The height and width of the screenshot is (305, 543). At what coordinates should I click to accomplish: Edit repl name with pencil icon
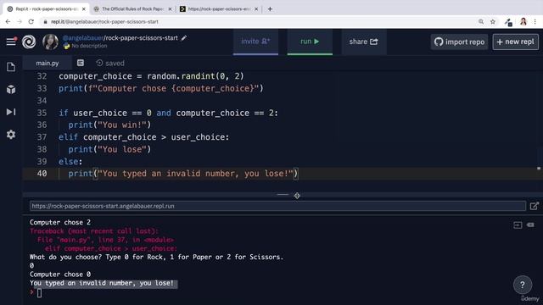click(184, 38)
